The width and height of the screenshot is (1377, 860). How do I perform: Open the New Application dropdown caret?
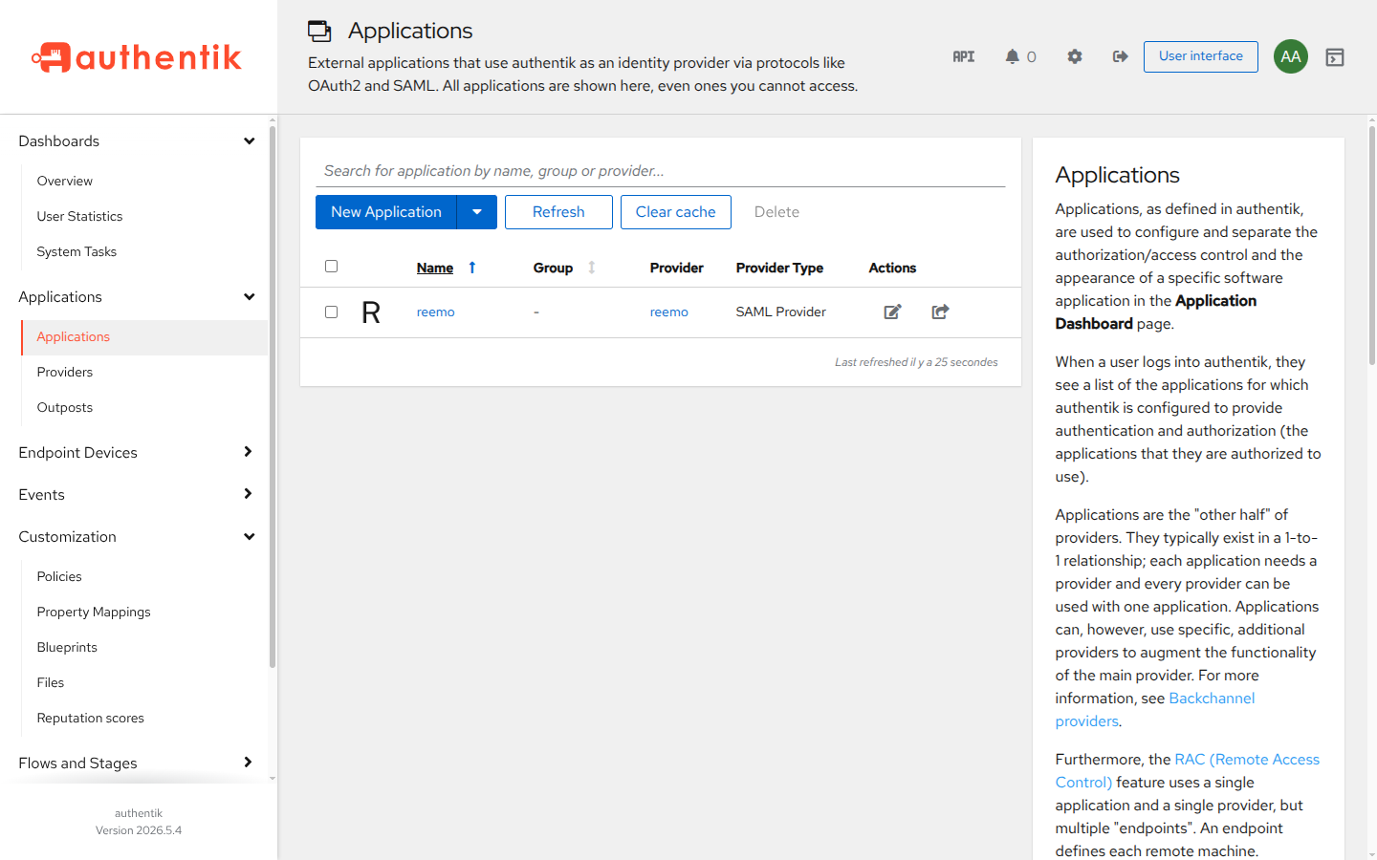click(x=477, y=212)
